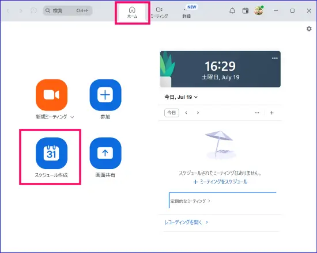Start a new meeting with orange camera icon
The height and width of the screenshot is (253, 317).
click(x=51, y=95)
